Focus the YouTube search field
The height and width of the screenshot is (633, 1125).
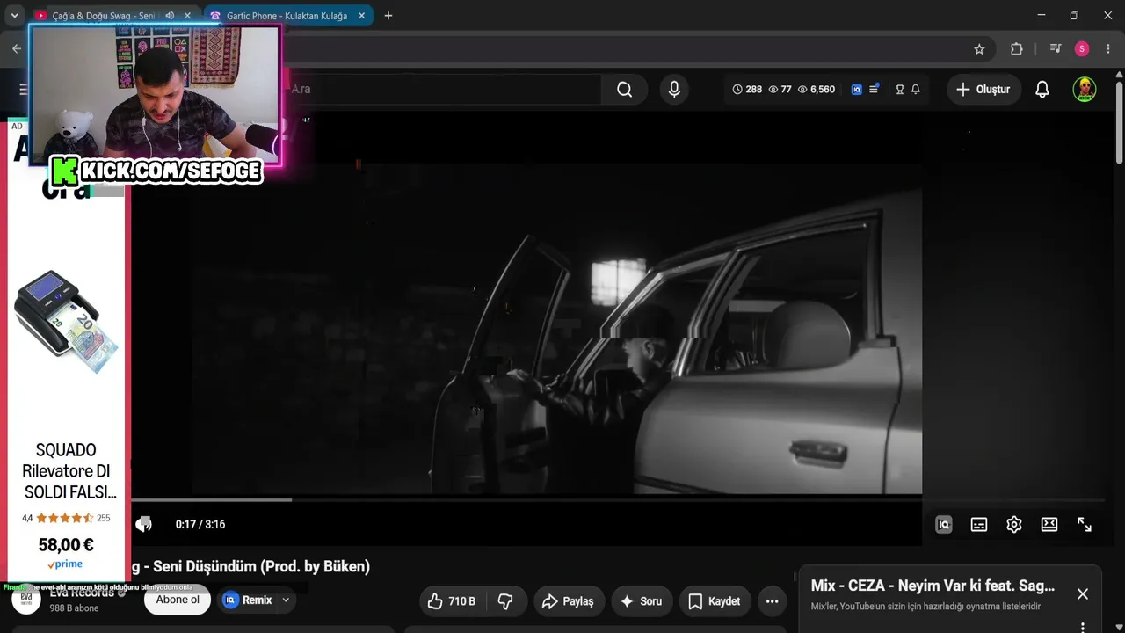(445, 89)
